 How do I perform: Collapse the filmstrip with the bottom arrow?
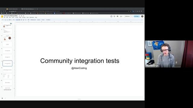pyautogui.click(x=5, y=98)
